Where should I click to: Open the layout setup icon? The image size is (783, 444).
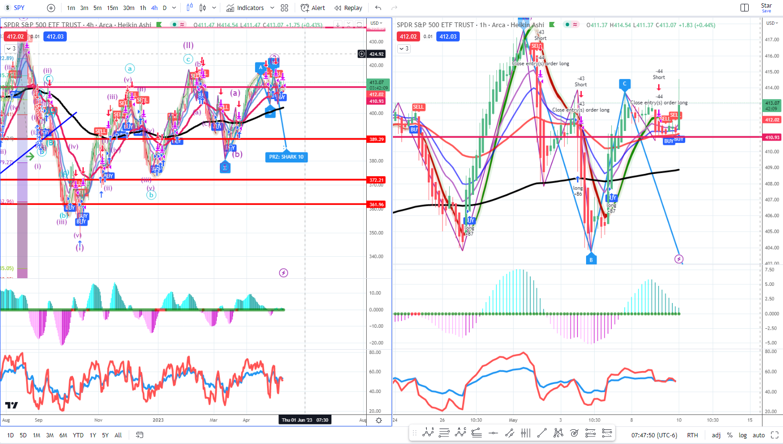pyautogui.click(x=744, y=8)
